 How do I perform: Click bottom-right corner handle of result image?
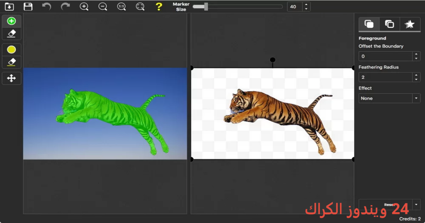354,160
